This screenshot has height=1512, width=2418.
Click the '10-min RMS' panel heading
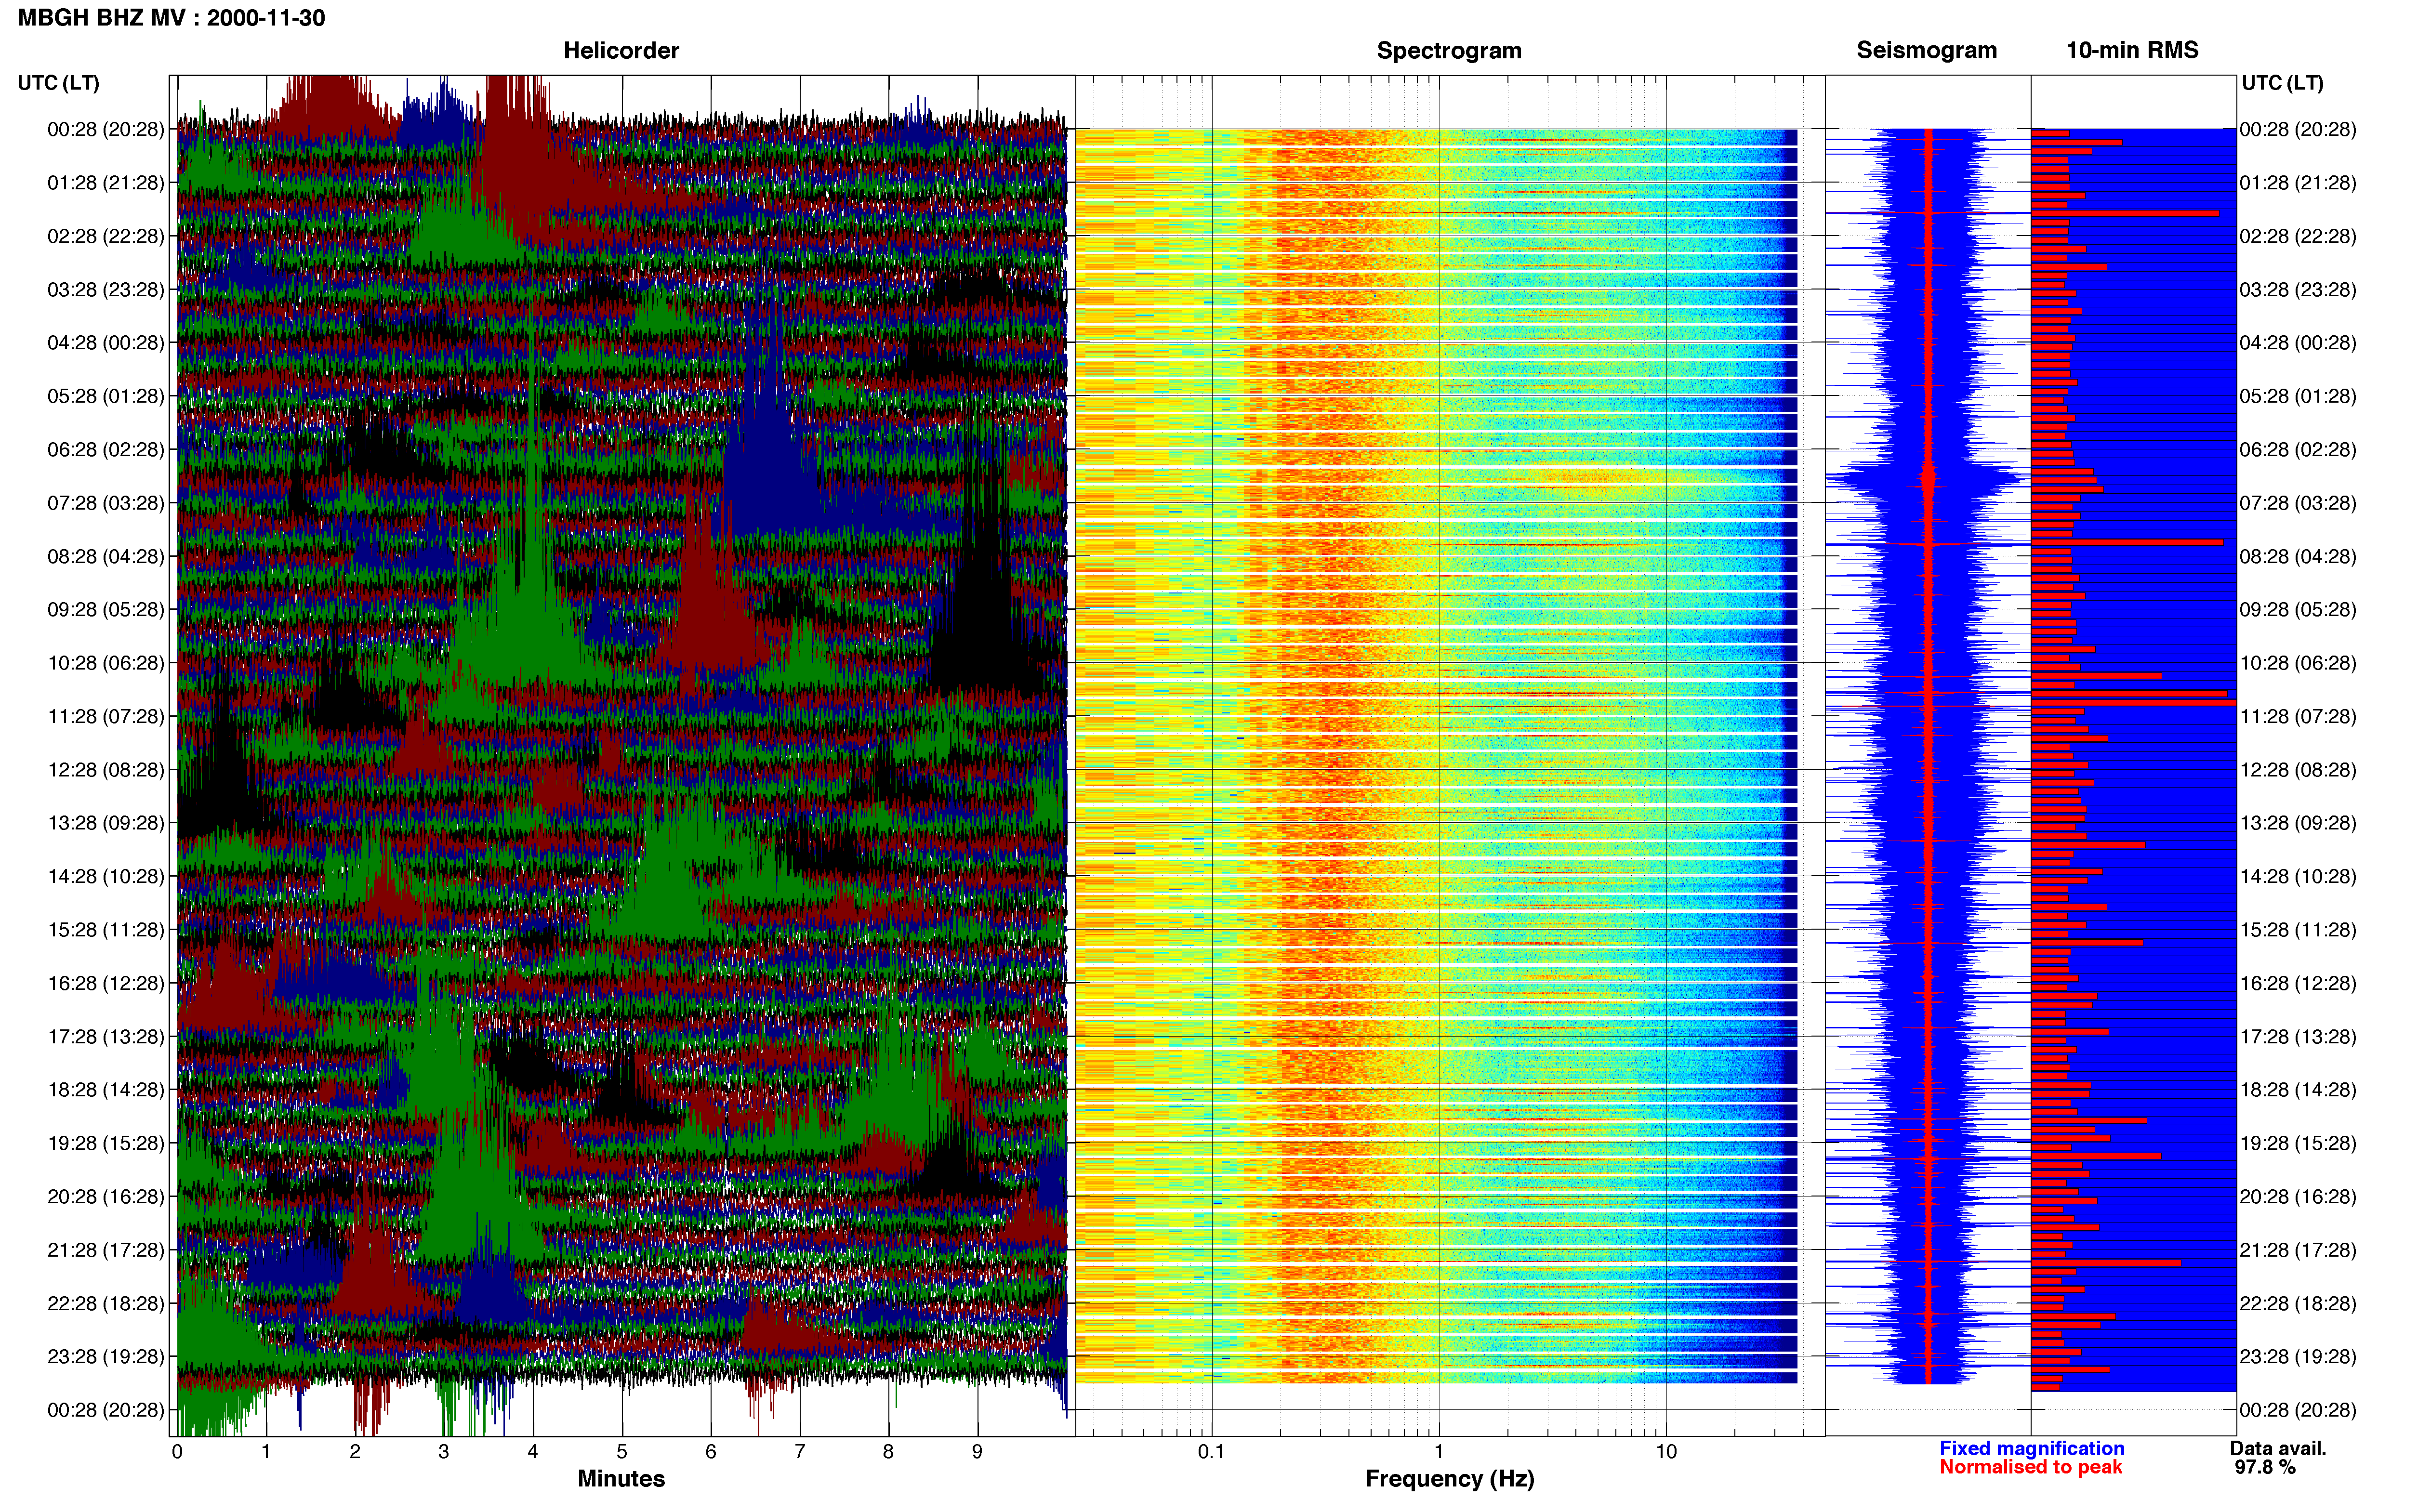tap(2132, 50)
